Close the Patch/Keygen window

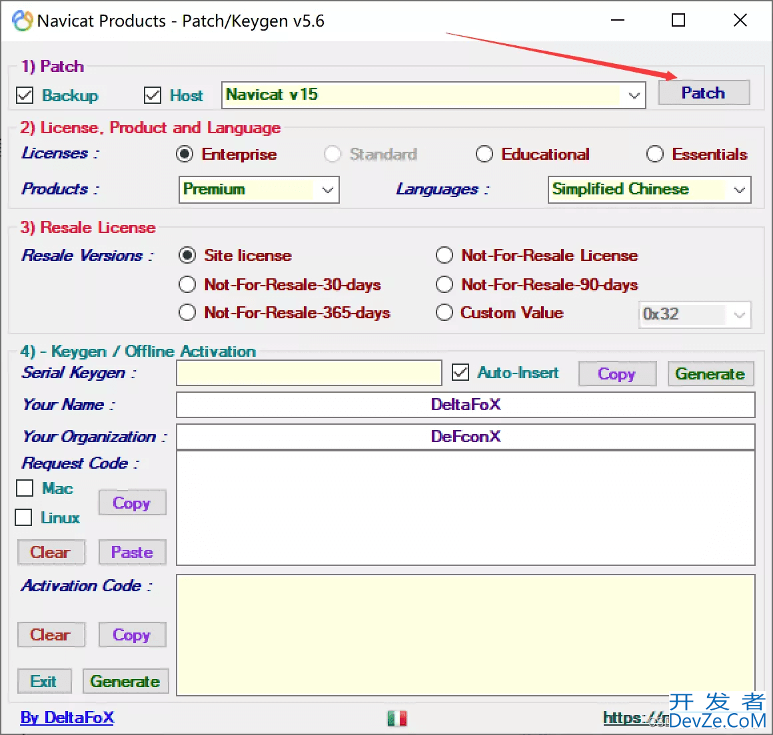click(740, 20)
